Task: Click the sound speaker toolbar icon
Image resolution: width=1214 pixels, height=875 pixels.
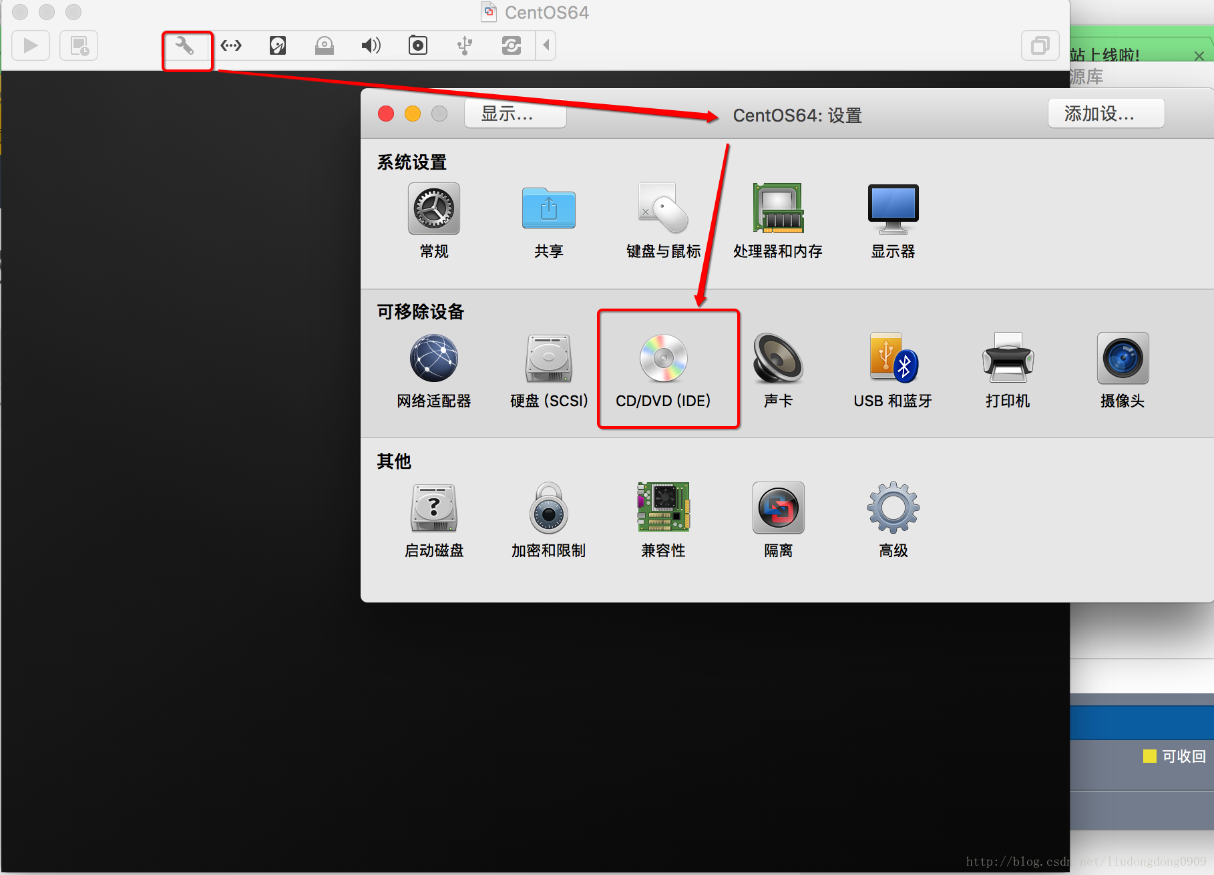Action: [x=371, y=45]
